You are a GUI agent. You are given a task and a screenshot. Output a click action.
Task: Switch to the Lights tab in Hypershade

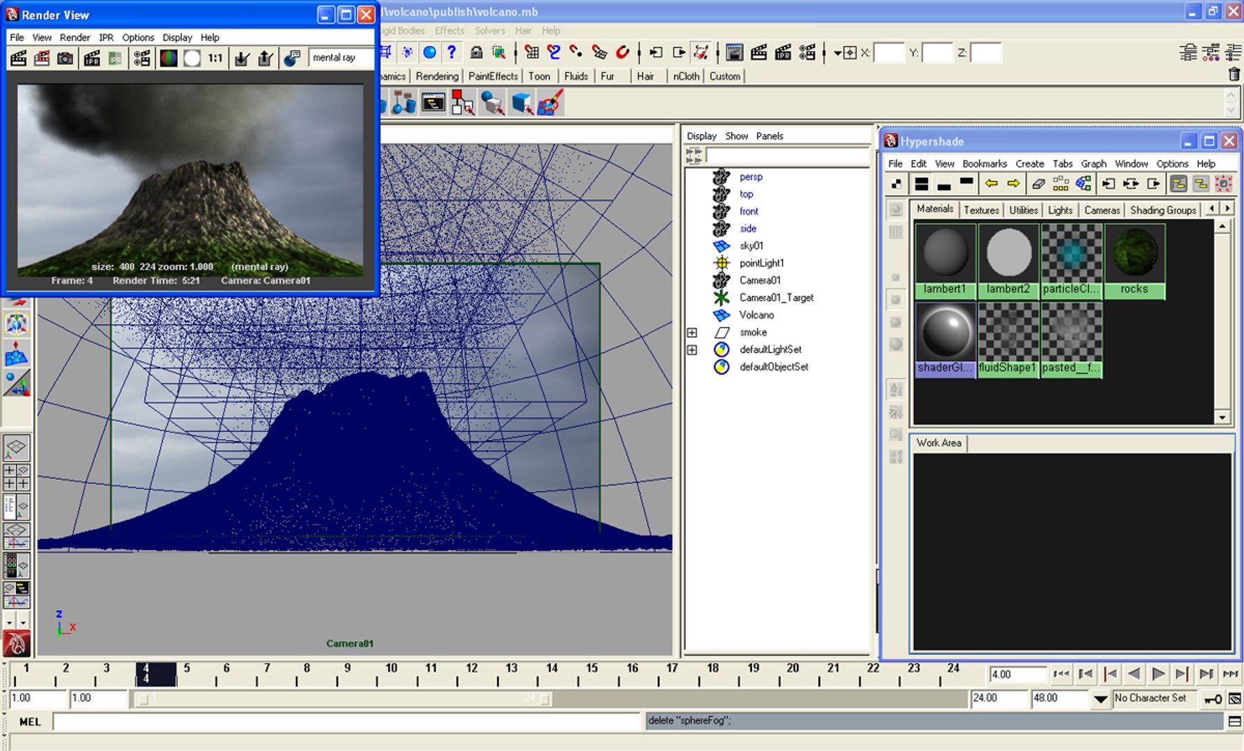1060,210
